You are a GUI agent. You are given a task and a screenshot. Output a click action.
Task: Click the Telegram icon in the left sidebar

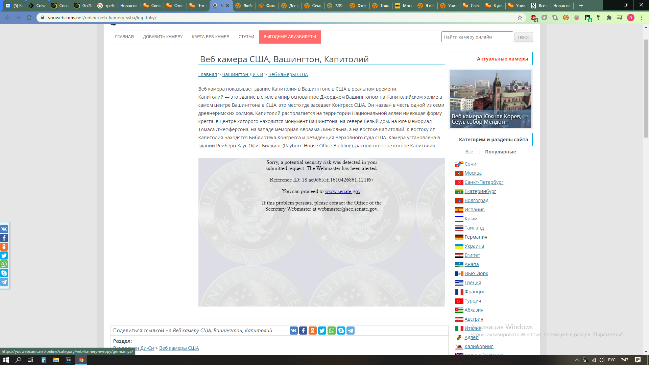pyautogui.click(x=4, y=282)
